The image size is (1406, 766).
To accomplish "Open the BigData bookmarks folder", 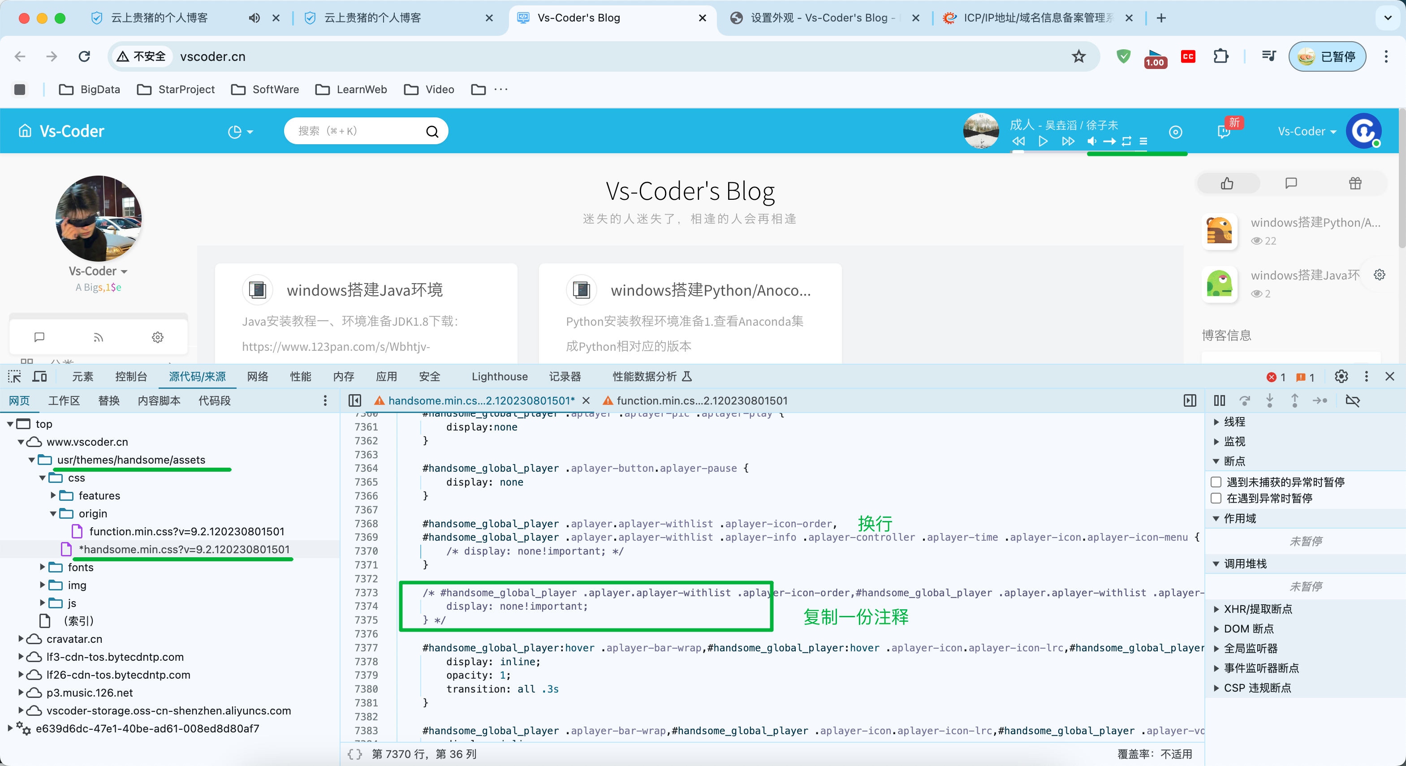I will point(90,90).
